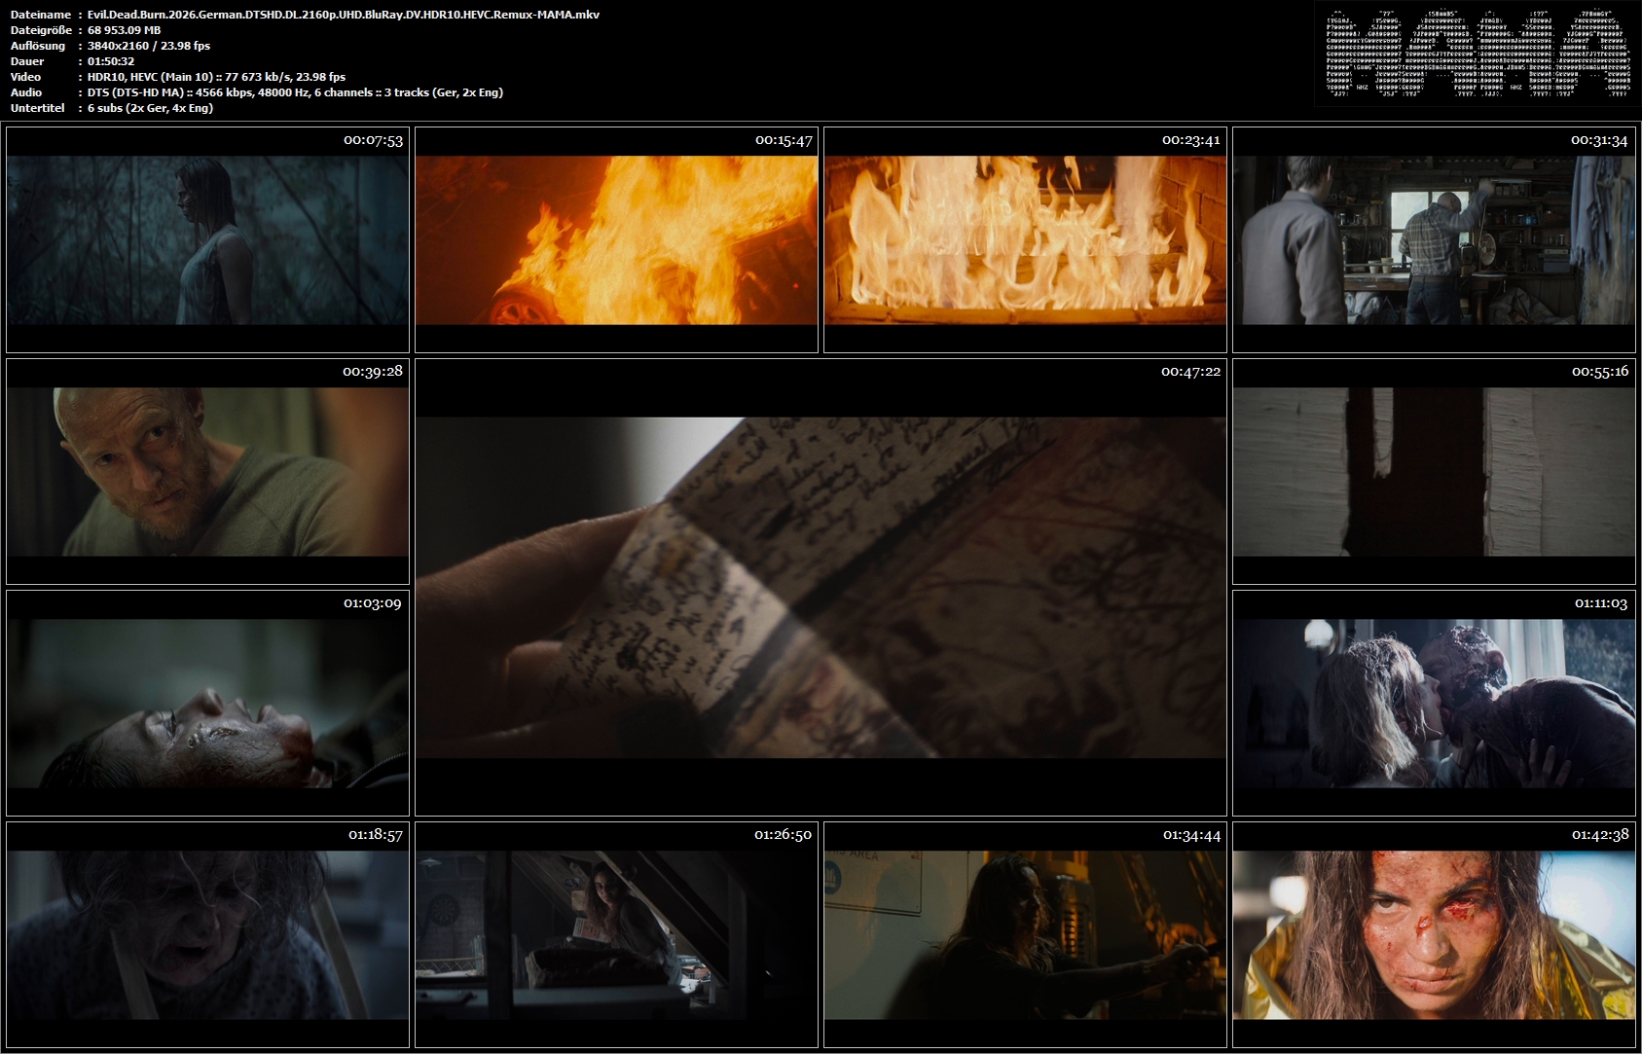Click the thumbnail stamped 00:07:53

tap(207, 239)
